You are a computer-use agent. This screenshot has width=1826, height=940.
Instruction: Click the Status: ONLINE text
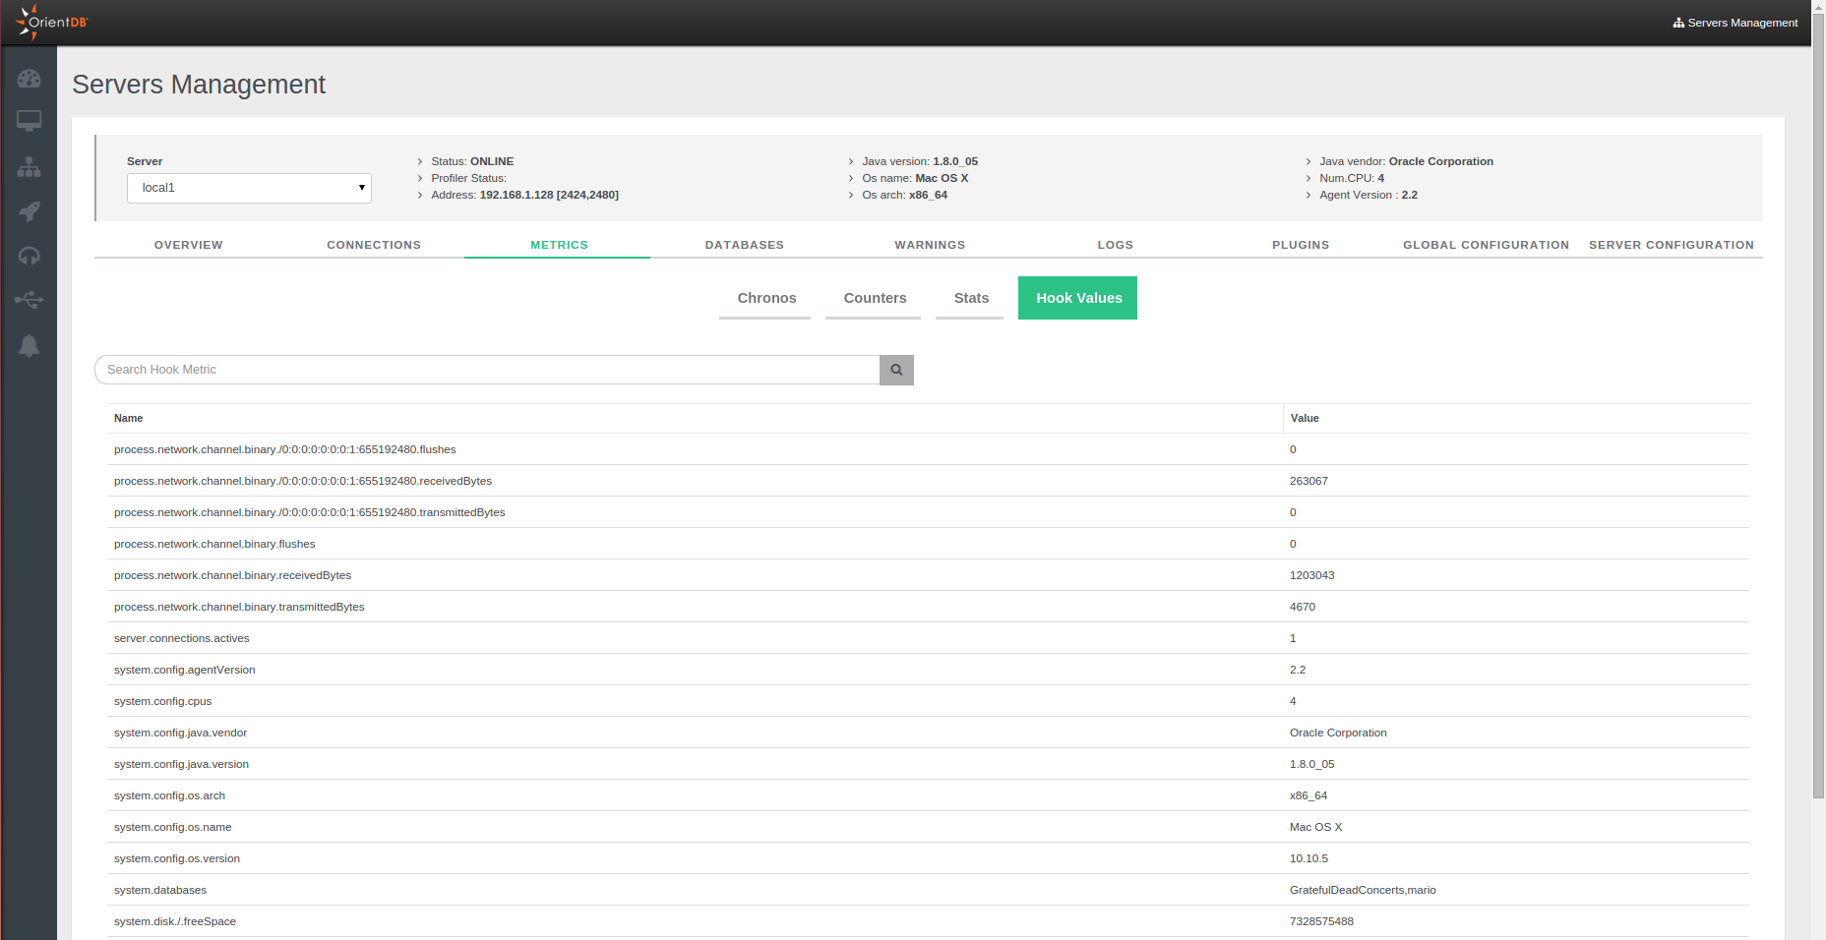[472, 161]
